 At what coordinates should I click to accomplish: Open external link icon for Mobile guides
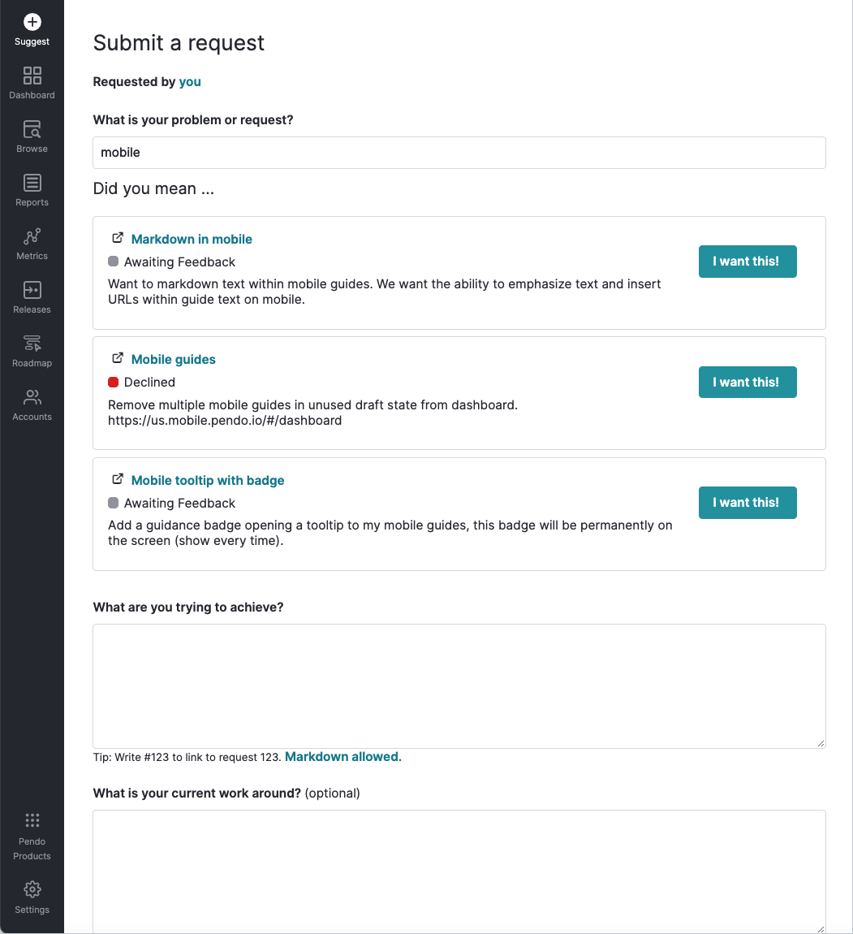118,358
